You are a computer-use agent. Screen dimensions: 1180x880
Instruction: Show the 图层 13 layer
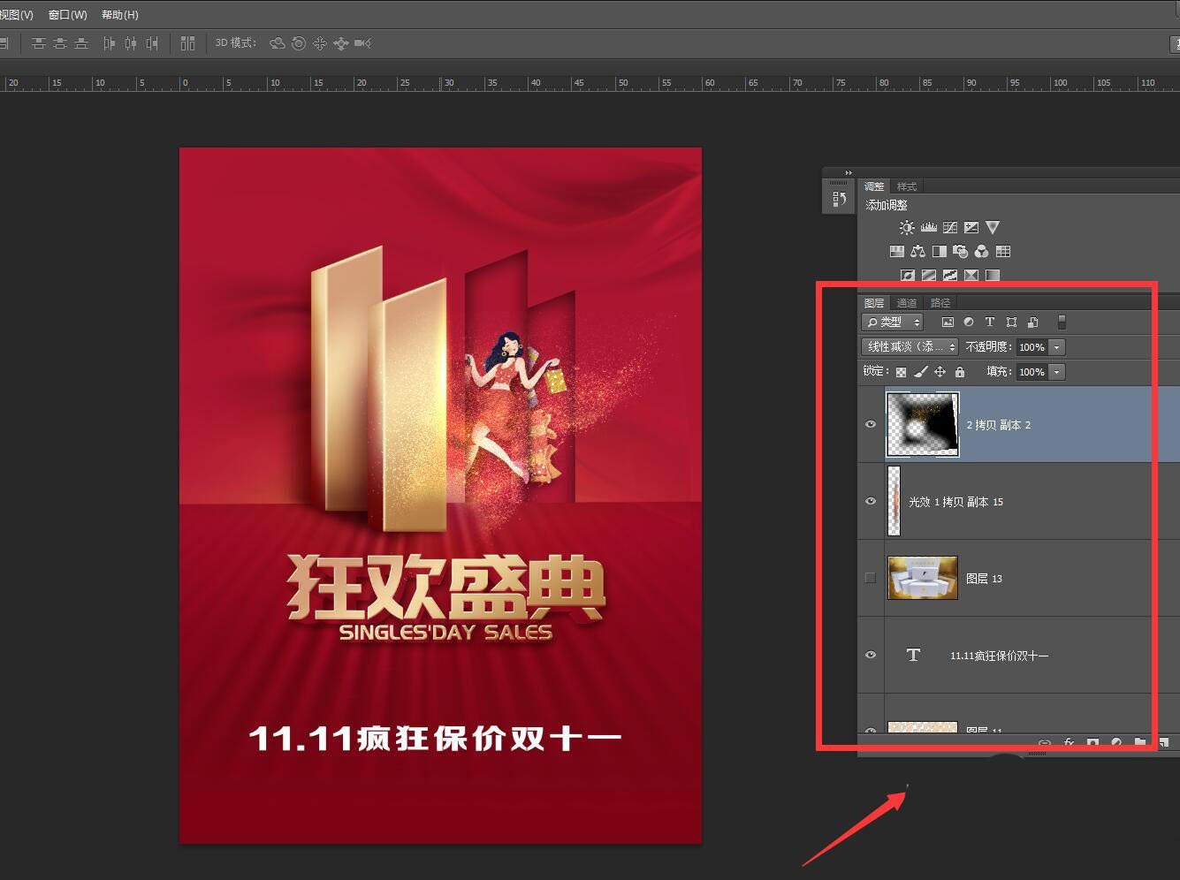(x=871, y=578)
